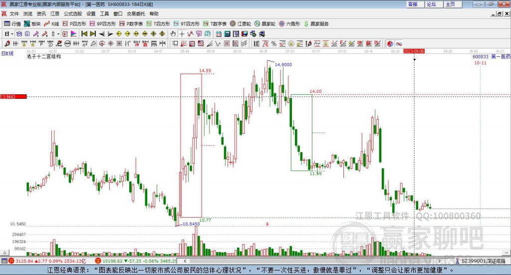Click the 论坛 button in title bar
Screen dimensions: 511x275
434,4
